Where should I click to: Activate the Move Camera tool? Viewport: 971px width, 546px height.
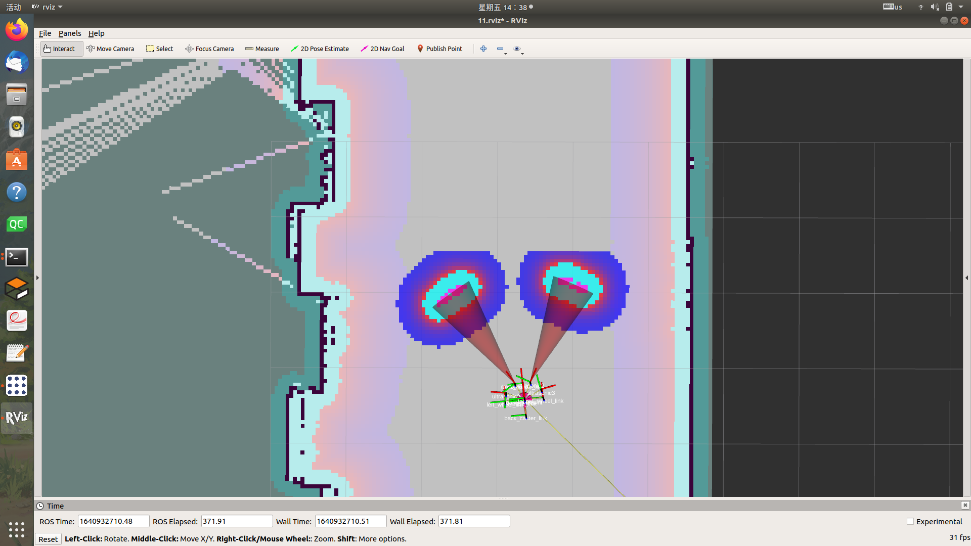coord(110,49)
